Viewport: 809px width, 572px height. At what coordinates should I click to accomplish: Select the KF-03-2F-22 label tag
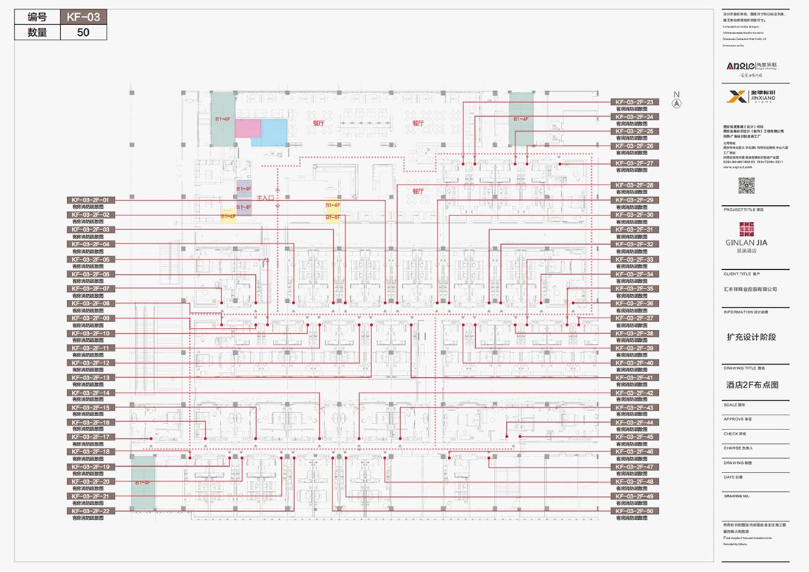click(x=90, y=511)
